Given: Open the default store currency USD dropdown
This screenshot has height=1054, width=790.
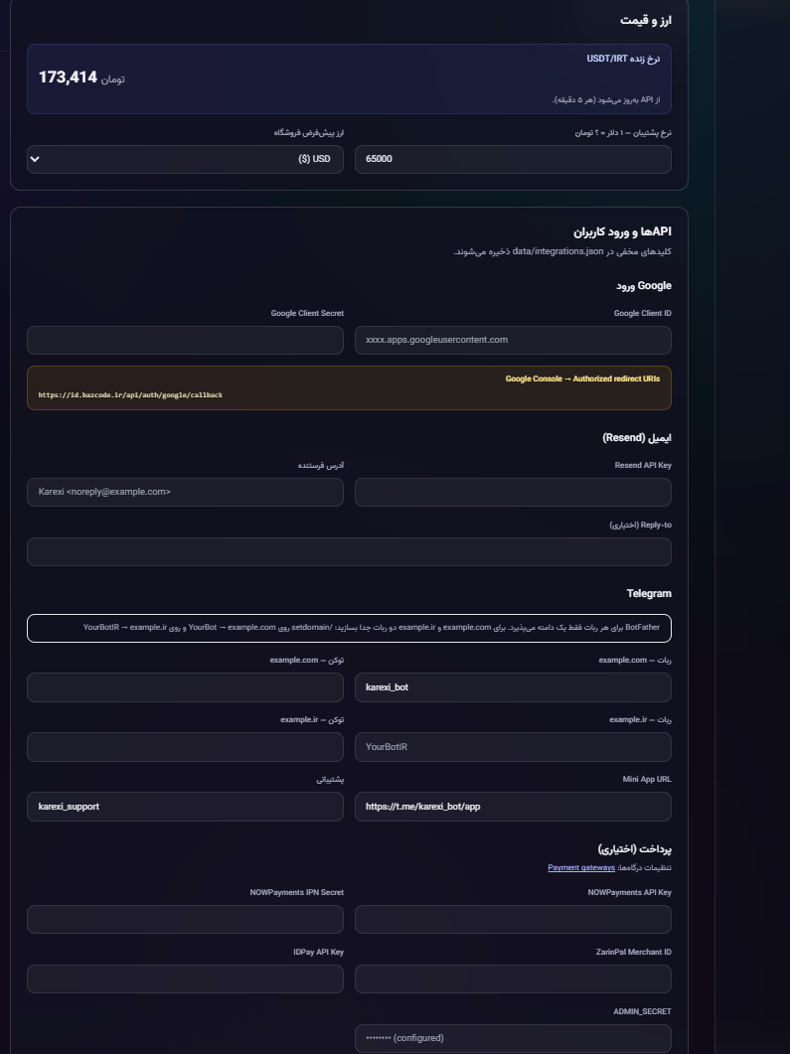Looking at the screenshot, I should tap(185, 159).
